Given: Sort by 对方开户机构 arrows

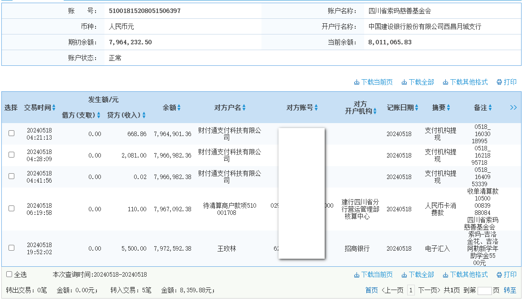Looking at the screenshot, I should coord(375,111).
